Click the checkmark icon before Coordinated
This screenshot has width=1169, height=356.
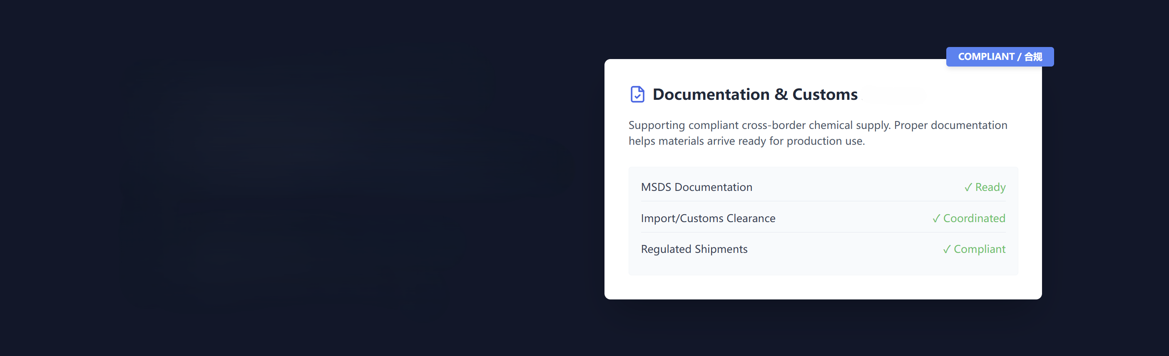pos(936,219)
